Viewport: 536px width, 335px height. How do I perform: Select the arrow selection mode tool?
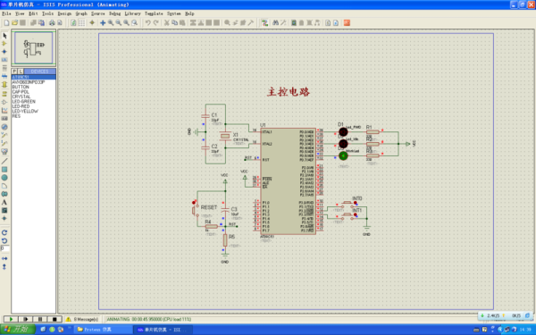(4, 36)
